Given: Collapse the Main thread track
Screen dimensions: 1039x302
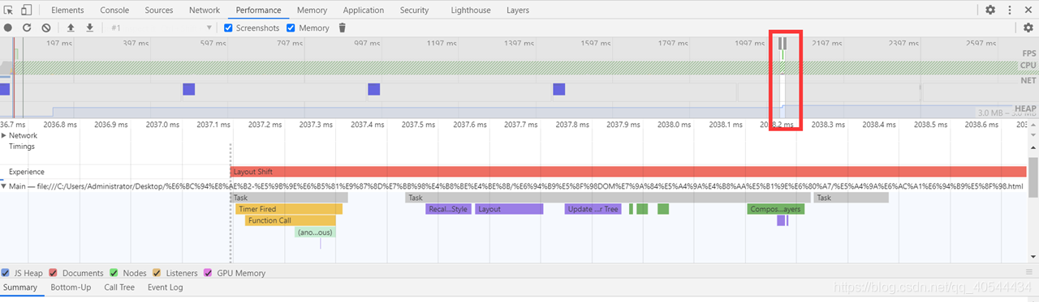Looking at the screenshot, I should point(4,187).
